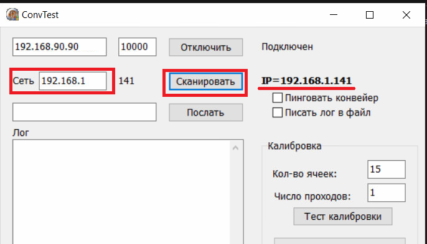
Task: Click the 141 value next to network field
Action: tap(126, 81)
